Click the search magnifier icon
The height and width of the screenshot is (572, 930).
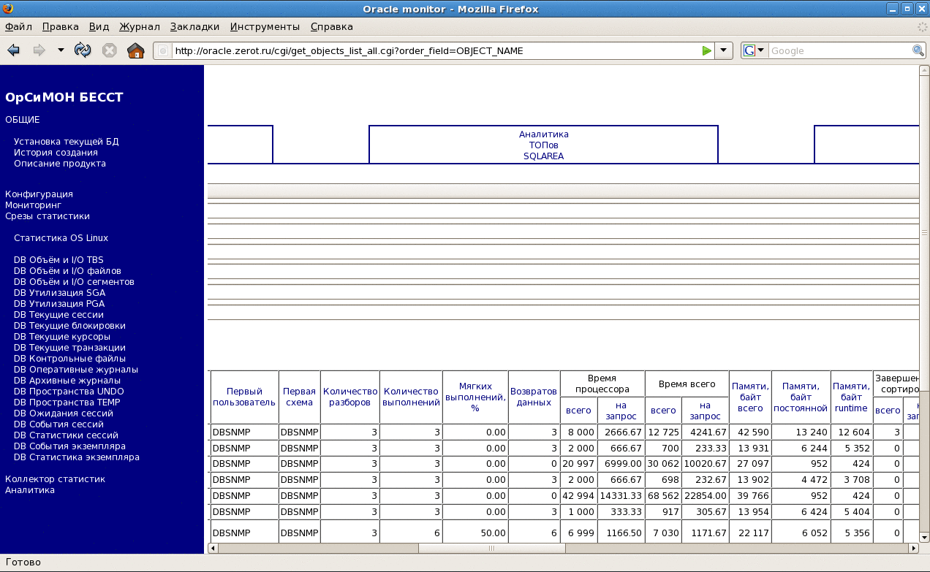pos(918,50)
